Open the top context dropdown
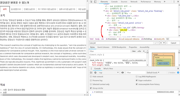The height and width of the screenshot is (96, 180). (109, 72)
